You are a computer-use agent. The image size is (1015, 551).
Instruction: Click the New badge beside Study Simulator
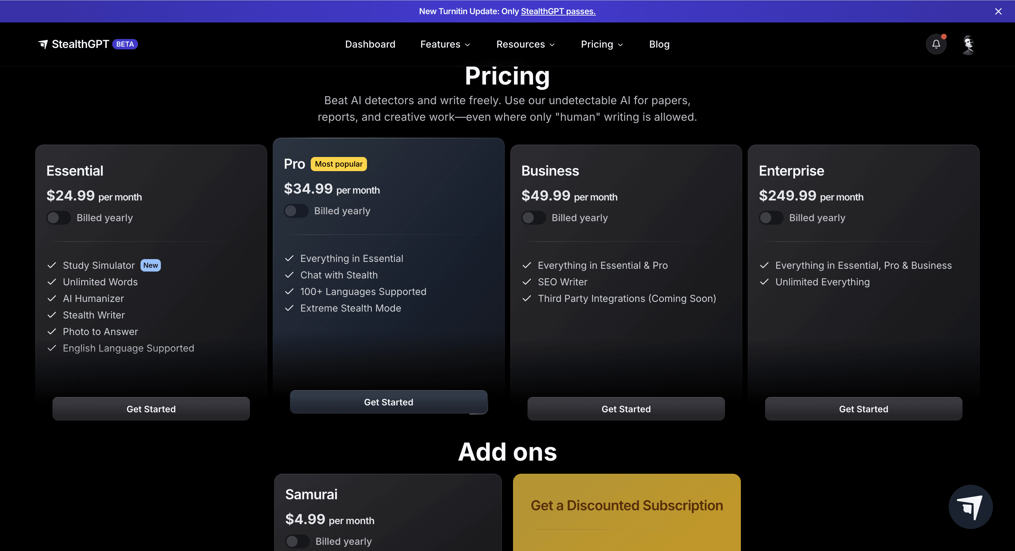pyautogui.click(x=151, y=265)
